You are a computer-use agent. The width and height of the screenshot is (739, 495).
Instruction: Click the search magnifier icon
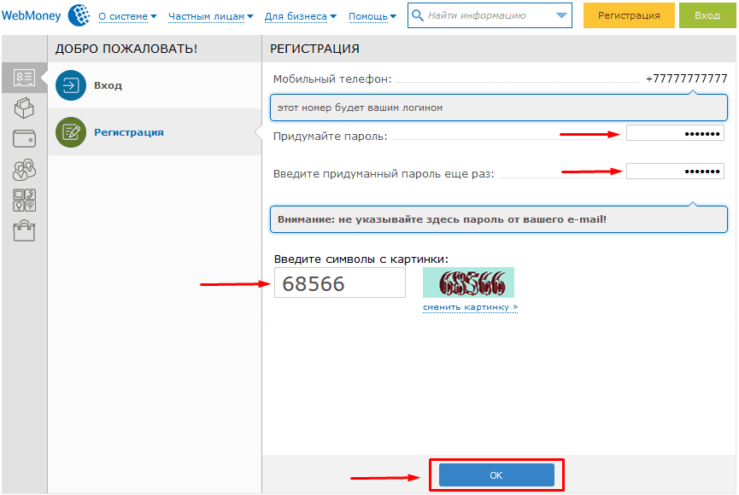click(418, 15)
